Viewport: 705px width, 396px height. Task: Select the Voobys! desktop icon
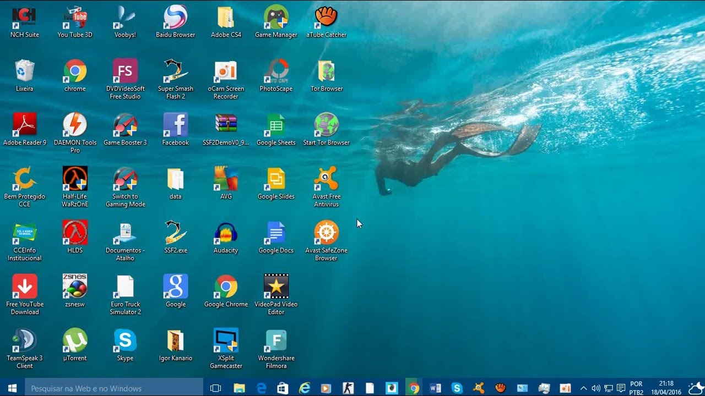[125, 22]
